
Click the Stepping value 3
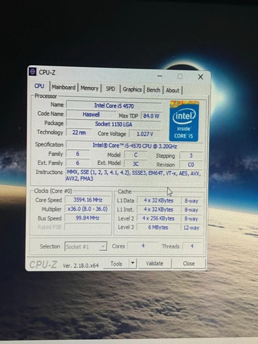[x=191, y=156]
